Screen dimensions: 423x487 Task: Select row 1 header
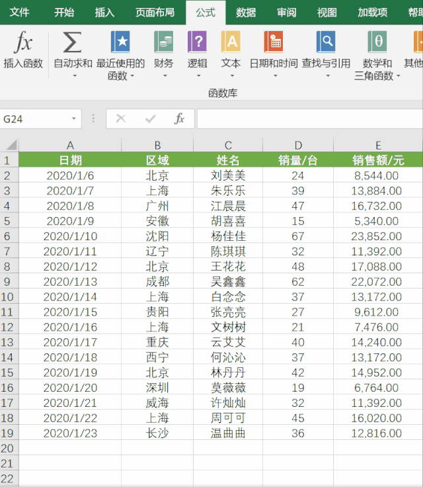coord(9,160)
